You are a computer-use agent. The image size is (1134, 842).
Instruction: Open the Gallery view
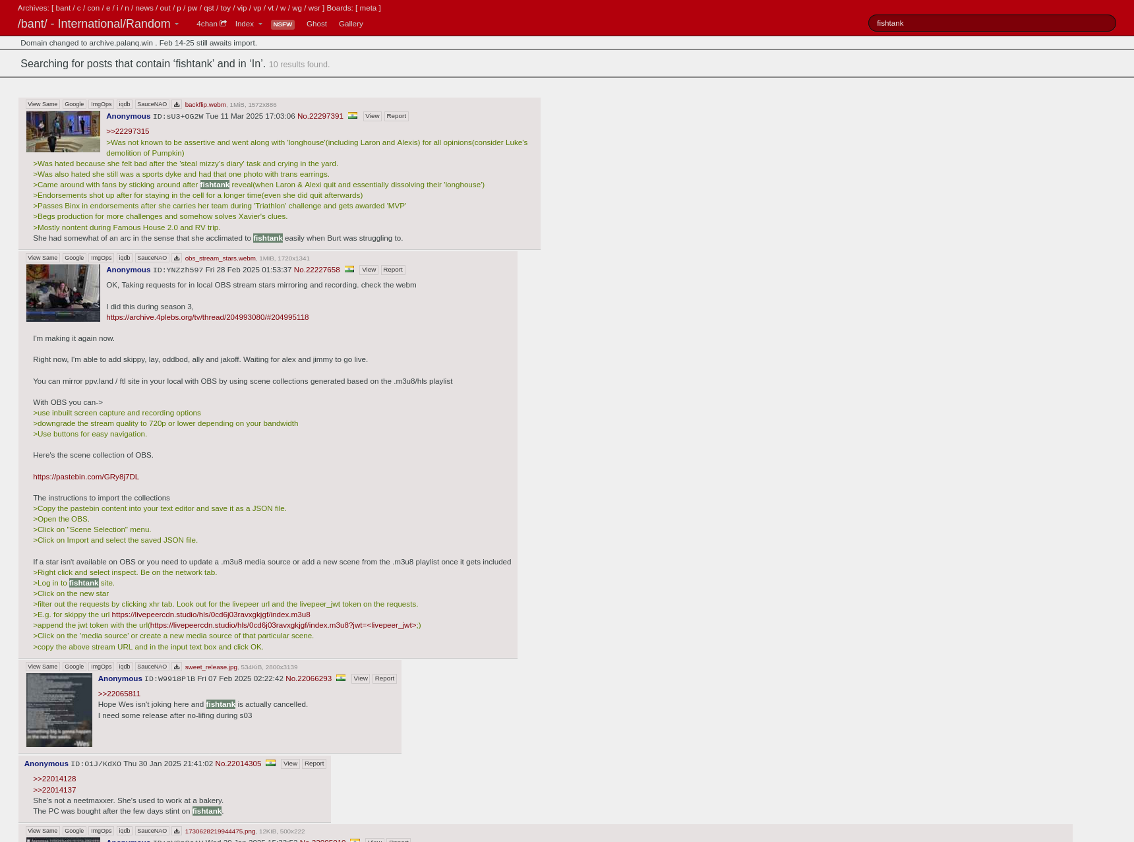pyautogui.click(x=351, y=24)
